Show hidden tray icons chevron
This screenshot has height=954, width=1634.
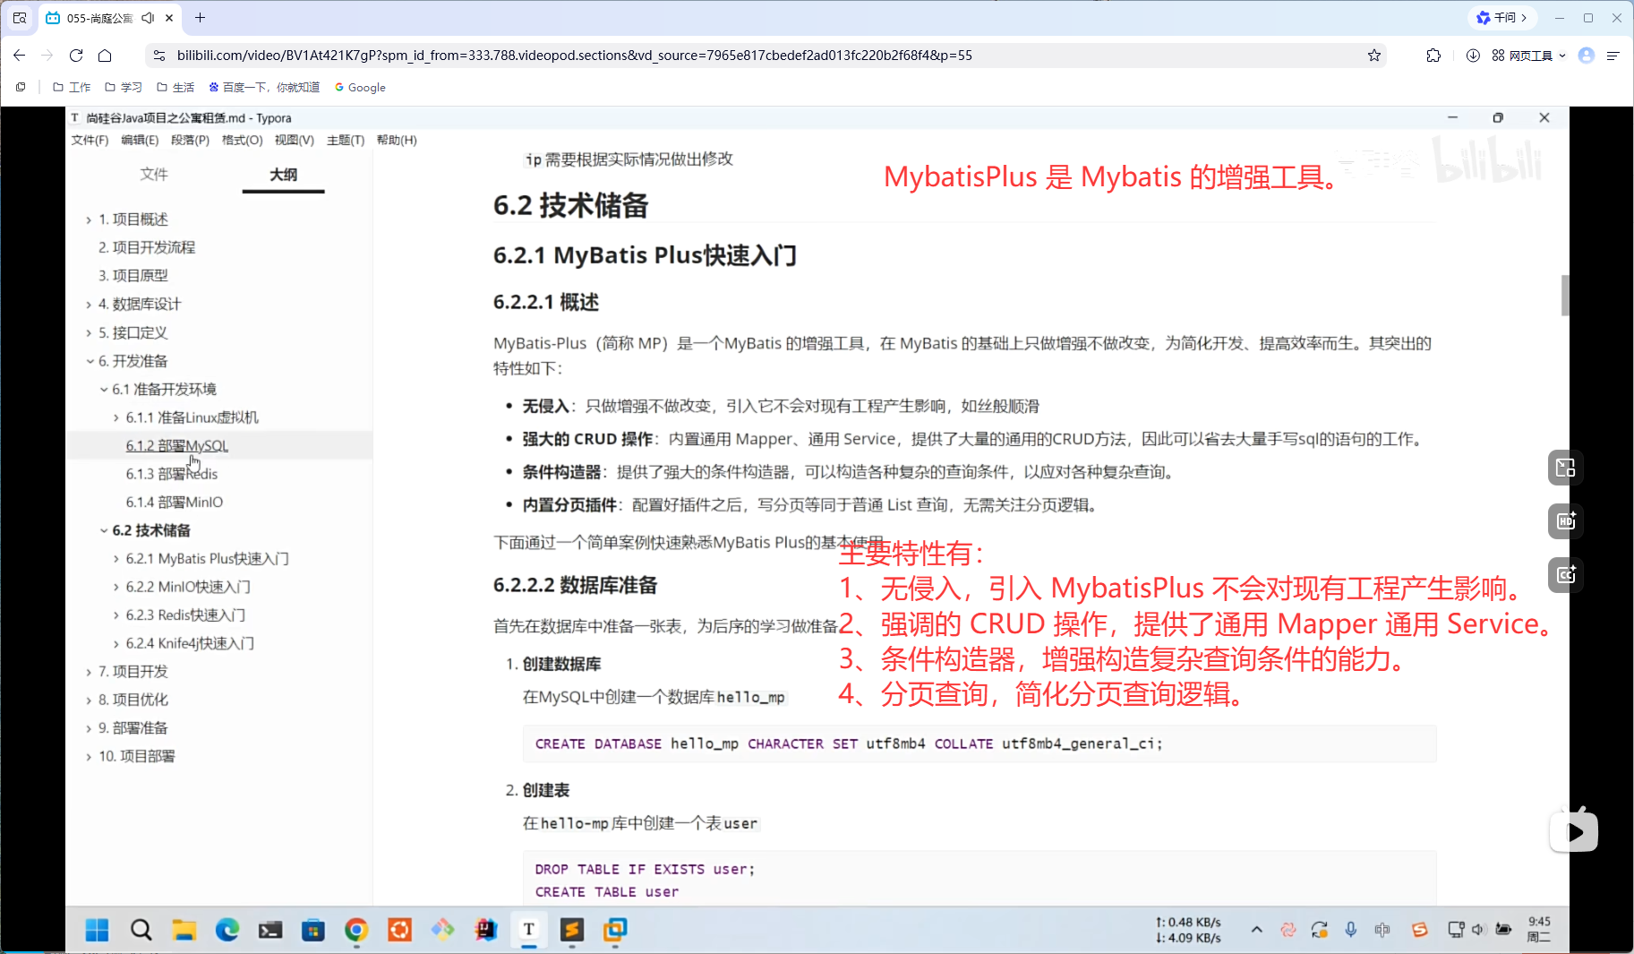pyautogui.click(x=1257, y=930)
